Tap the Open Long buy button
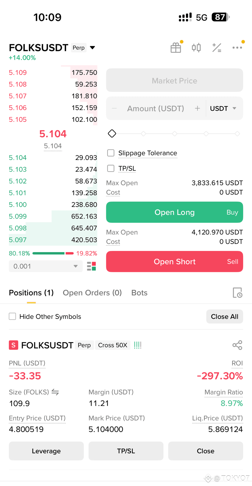This screenshot has width=252, height=486. click(174, 212)
